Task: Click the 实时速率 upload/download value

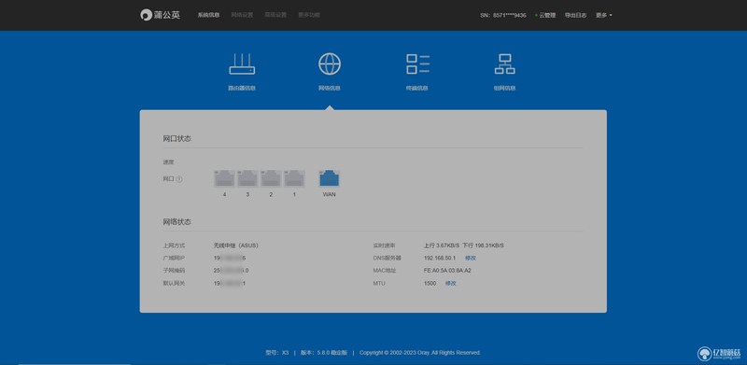Action: click(x=463, y=246)
